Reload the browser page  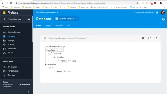(x=11, y=3)
